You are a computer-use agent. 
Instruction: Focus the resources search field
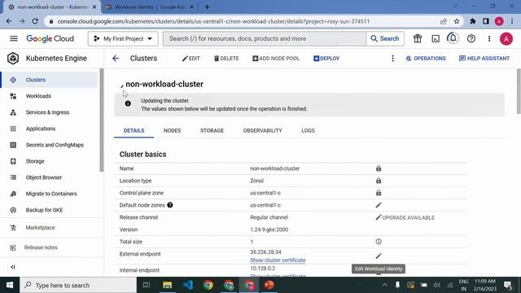point(265,39)
